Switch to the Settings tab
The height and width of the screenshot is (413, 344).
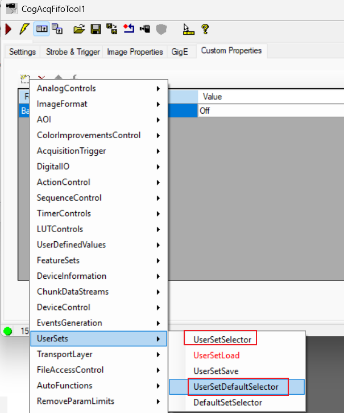(x=22, y=52)
